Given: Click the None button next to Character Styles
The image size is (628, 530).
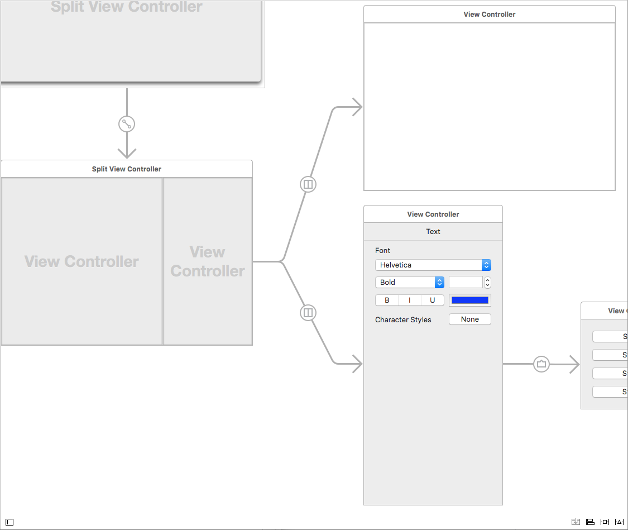Looking at the screenshot, I should point(469,319).
